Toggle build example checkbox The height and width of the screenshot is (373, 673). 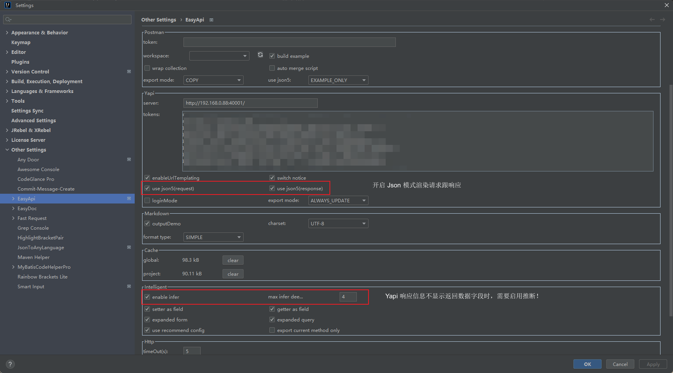click(272, 56)
